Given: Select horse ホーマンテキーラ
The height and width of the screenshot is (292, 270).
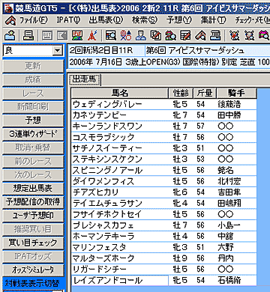Looking at the screenshot, I should pos(120,236).
